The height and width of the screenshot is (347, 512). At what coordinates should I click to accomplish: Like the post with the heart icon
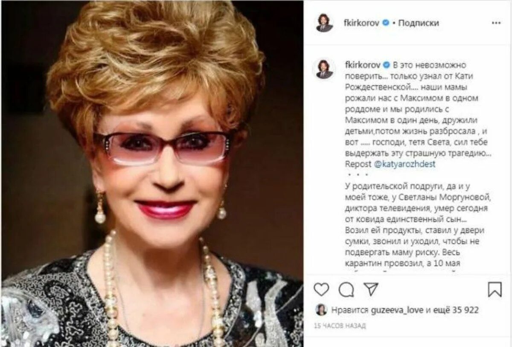[321, 289]
